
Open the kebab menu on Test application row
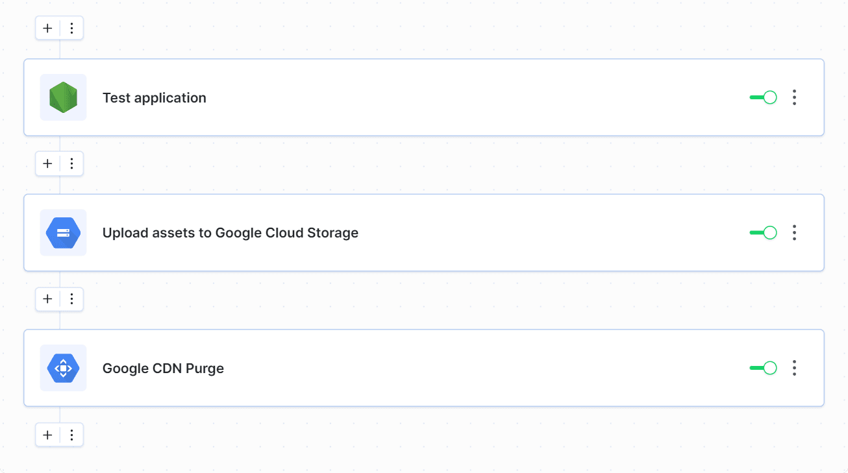point(794,97)
